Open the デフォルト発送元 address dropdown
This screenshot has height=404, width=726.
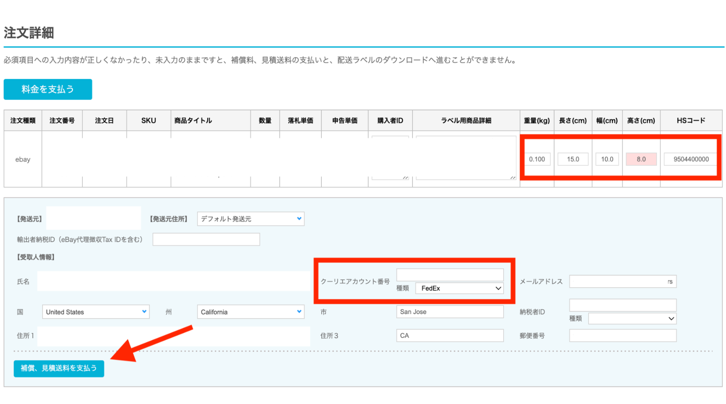pos(251,219)
